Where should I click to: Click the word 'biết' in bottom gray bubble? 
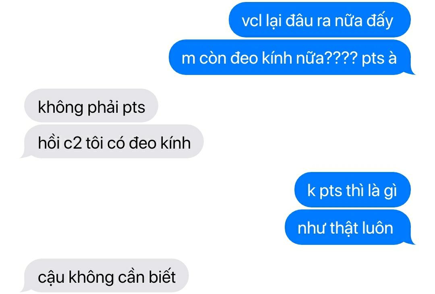[162, 277]
